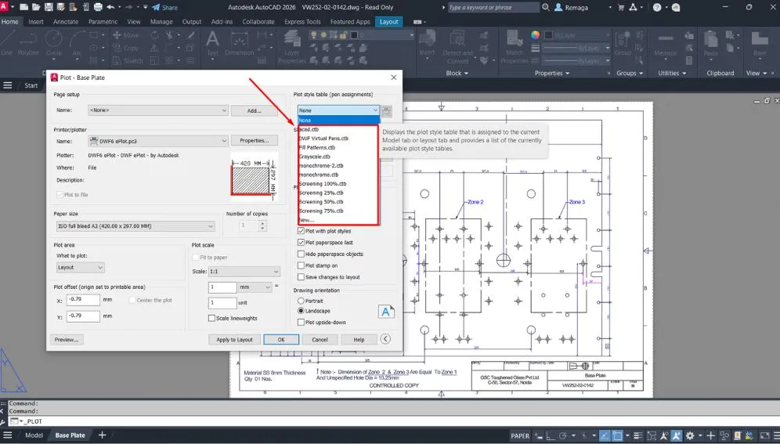Screen dimensions: 780x444
Task: Click the add new layout plus icon
Action: point(102,435)
